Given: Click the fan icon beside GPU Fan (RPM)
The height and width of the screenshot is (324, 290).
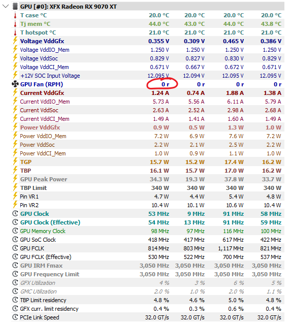Looking at the screenshot, I should click(15, 84).
